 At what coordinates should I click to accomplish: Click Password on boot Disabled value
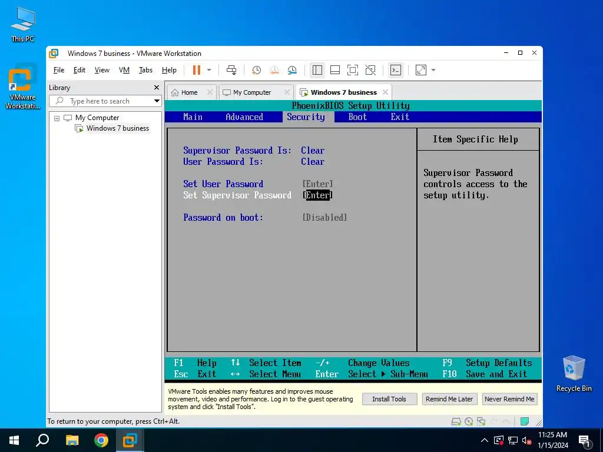point(325,218)
